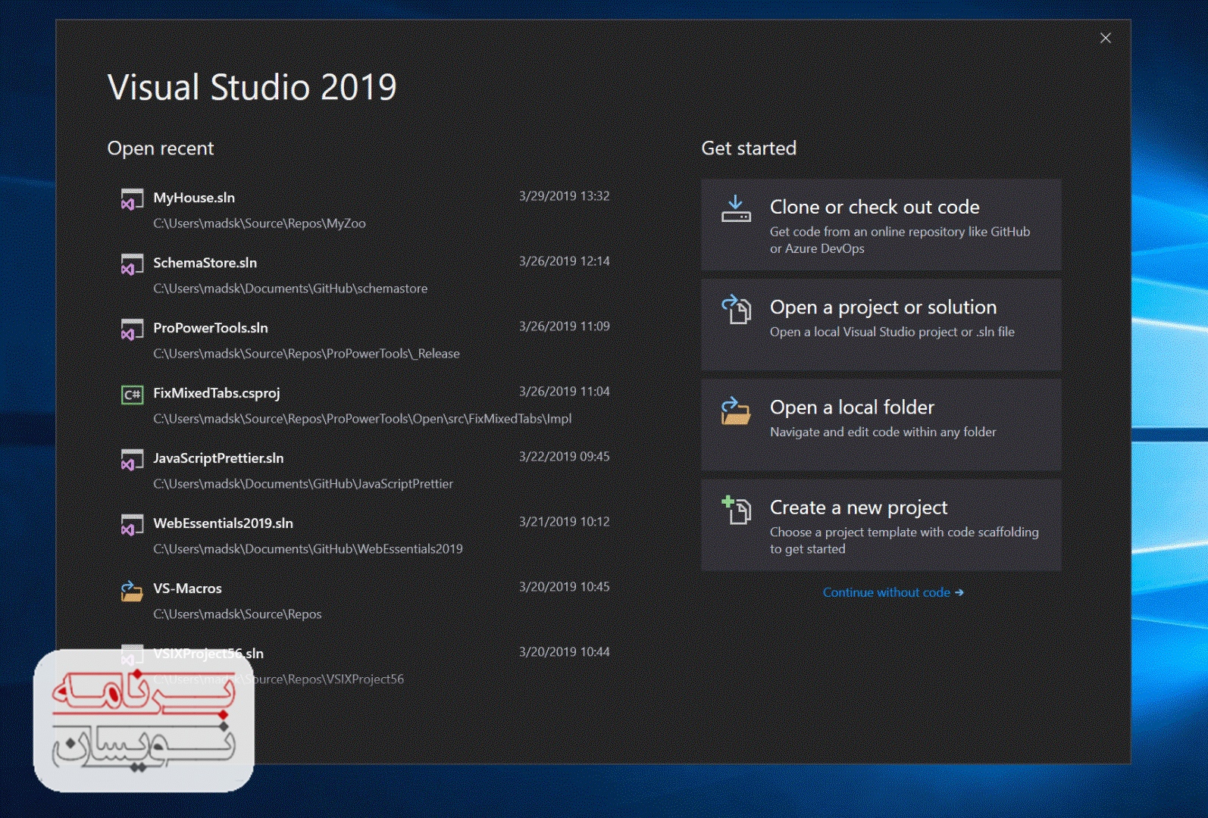Click the 3/26/2019 11:09 date

[x=564, y=326]
